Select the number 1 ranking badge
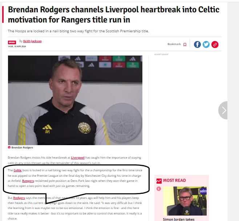 [x=159, y=189]
